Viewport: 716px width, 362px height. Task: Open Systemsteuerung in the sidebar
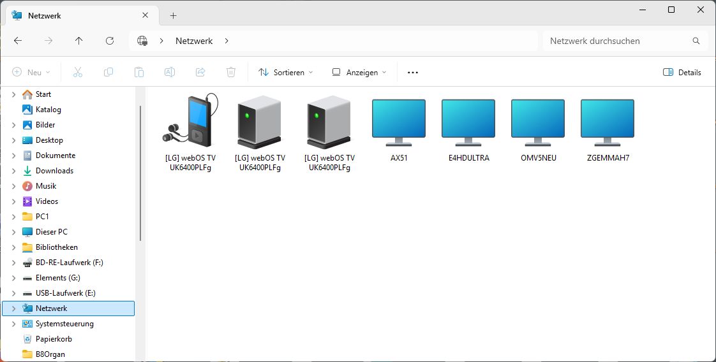click(x=64, y=324)
